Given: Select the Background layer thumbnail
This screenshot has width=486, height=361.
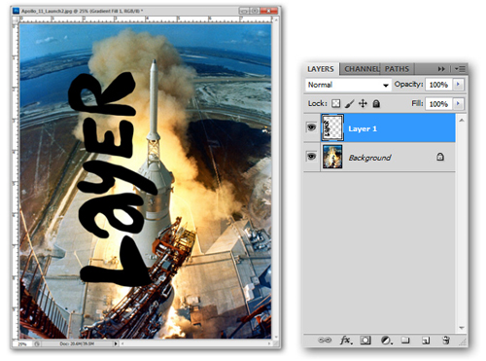Looking at the screenshot, I should [x=332, y=157].
